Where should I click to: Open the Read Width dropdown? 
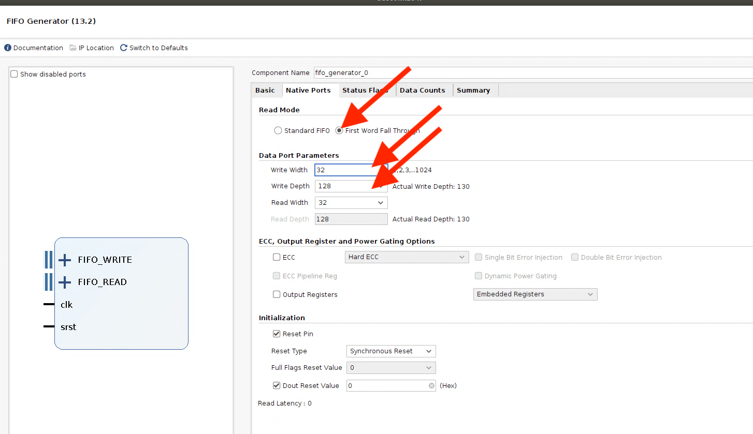[351, 203]
